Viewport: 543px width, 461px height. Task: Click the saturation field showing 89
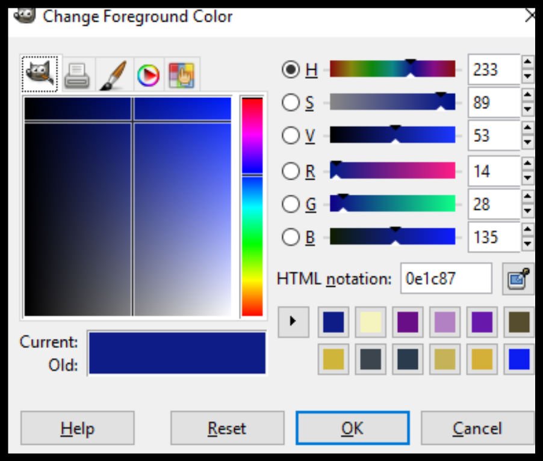click(x=494, y=103)
